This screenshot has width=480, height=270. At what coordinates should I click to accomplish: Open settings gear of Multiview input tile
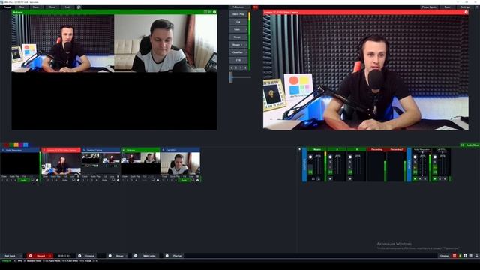[x=157, y=180]
